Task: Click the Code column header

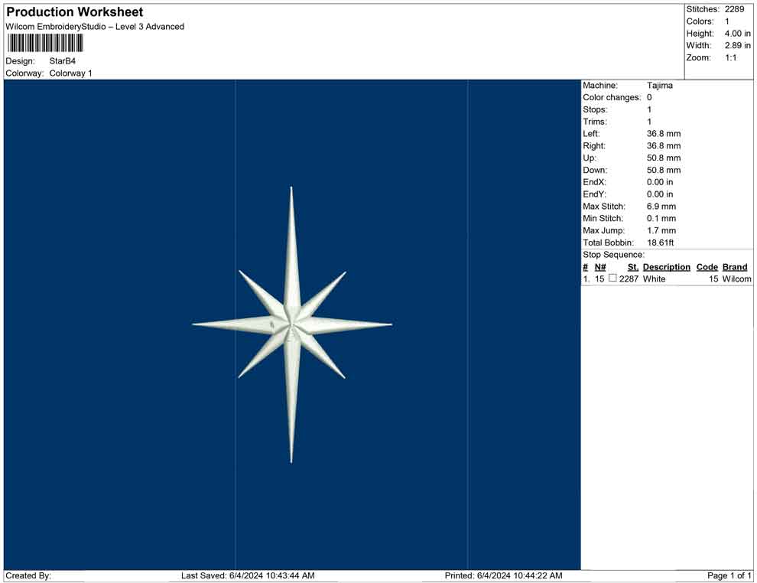Action: (707, 266)
